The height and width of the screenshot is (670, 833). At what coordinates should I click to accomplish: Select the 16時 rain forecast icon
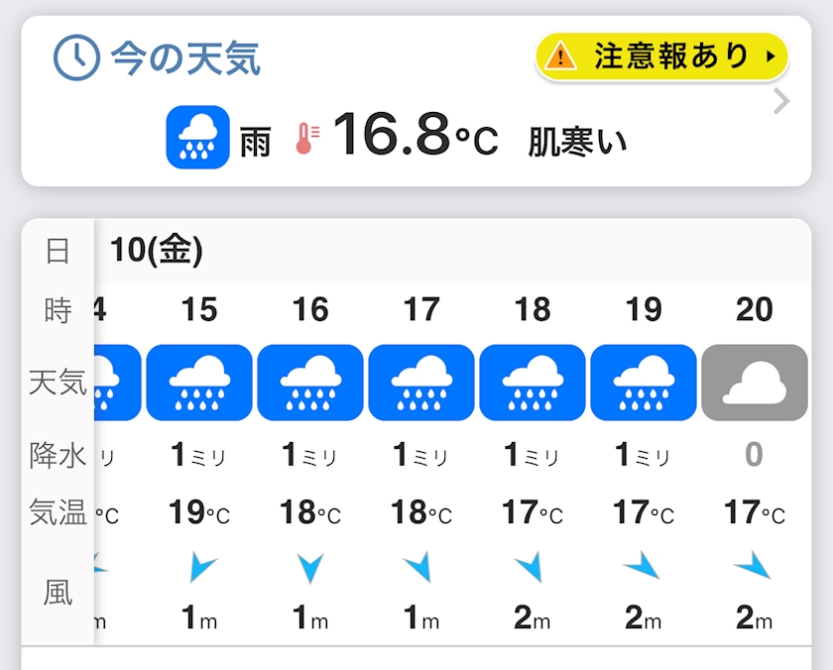(310, 383)
